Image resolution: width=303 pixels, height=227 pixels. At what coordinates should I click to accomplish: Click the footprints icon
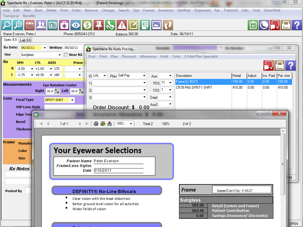click(168, 25)
